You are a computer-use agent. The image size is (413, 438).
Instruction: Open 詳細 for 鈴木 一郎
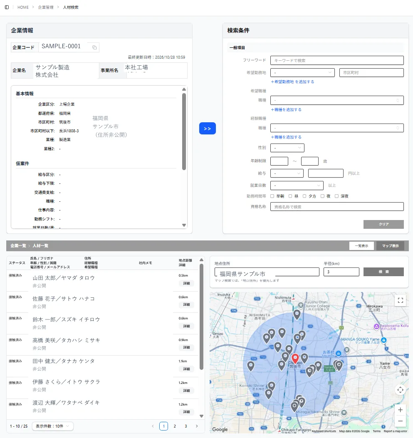[186, 326]
